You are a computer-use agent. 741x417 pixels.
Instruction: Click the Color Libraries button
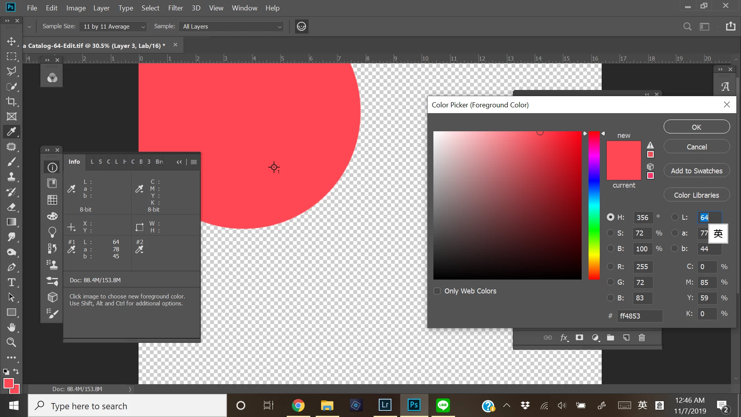point(696,195)
